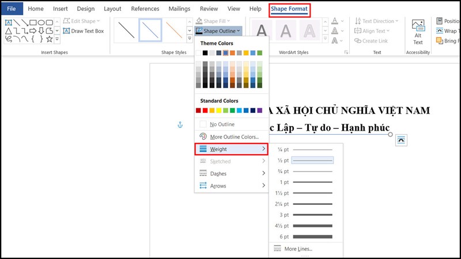
Task: Pick the black theme color swatch
Action: click(x=205, y=53)
